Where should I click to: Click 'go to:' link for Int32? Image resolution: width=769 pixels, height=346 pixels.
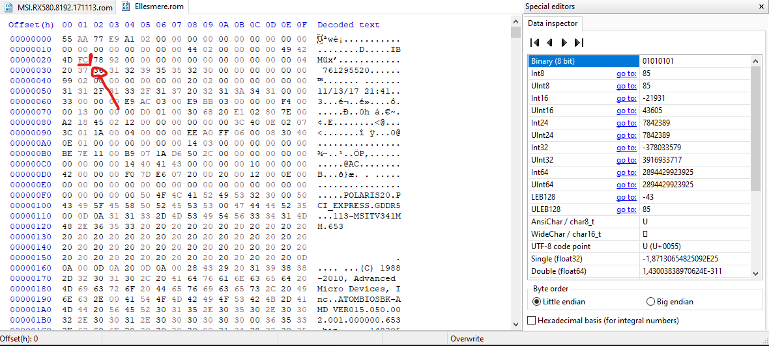[626, 147]
